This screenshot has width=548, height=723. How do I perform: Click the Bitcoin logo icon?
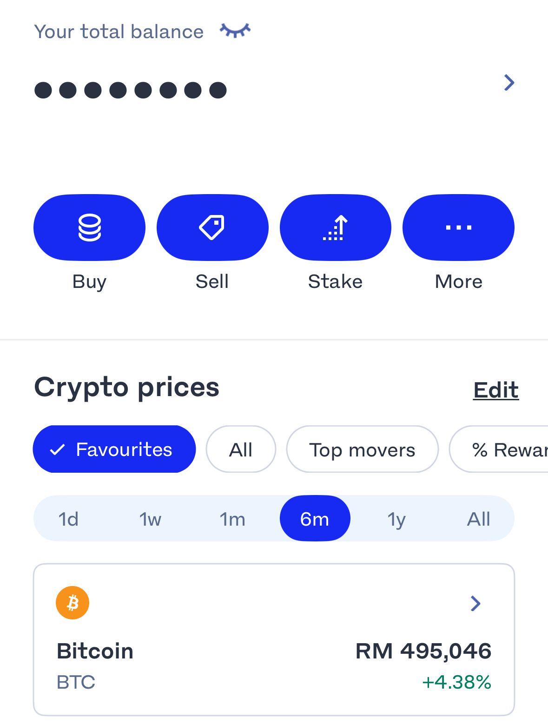pos(73,603)
